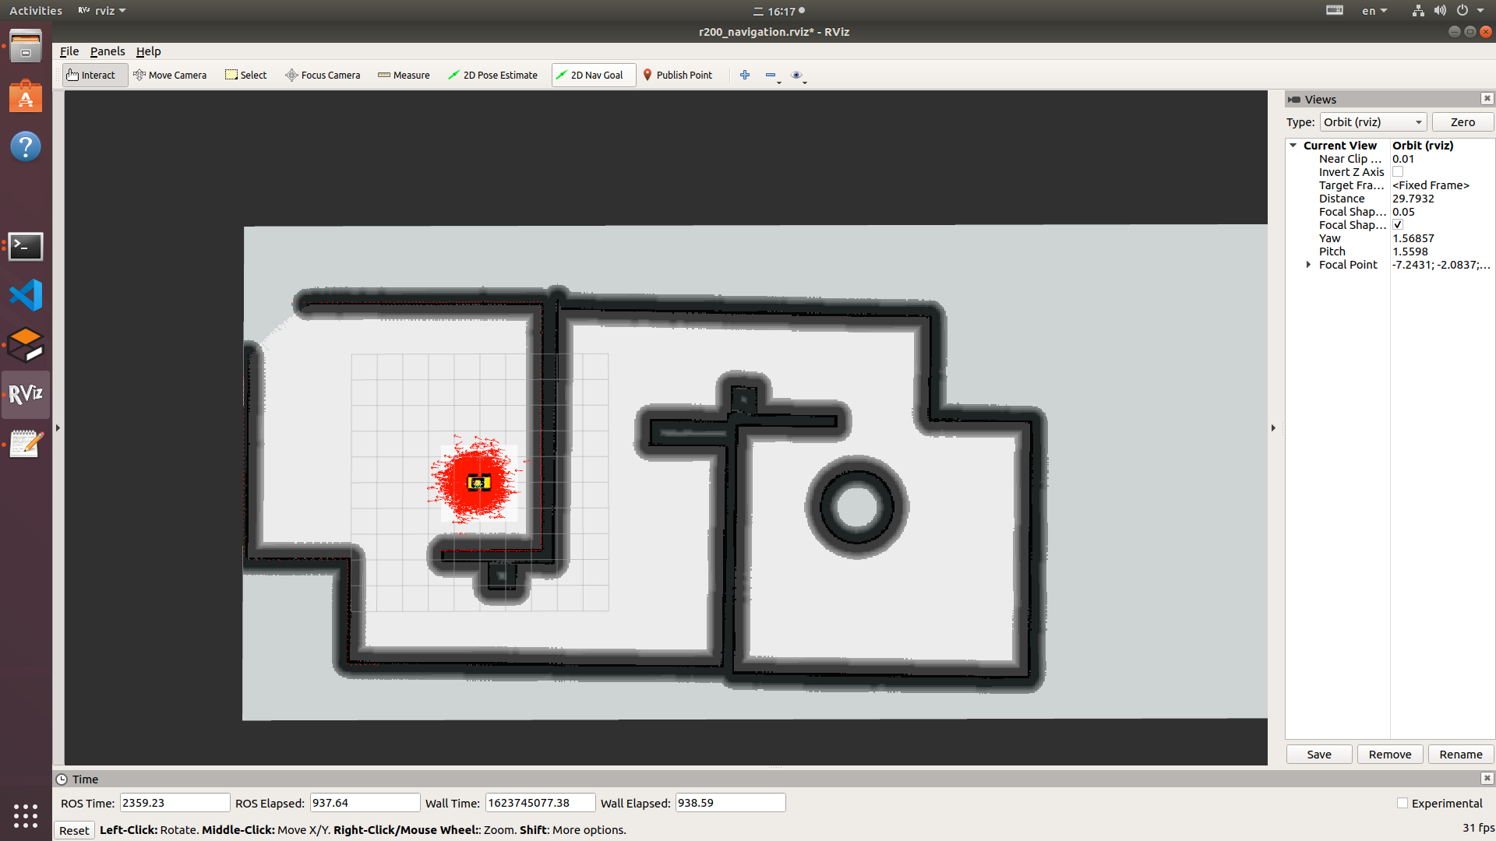Click the Remove view button
Screen dimensions: 1496x841
click(x=1389, y=754)
